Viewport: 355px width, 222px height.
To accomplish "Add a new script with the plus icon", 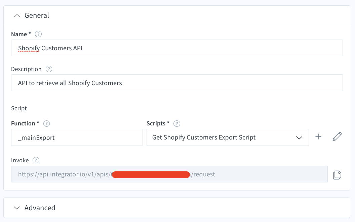I will (x=318, y=136).
